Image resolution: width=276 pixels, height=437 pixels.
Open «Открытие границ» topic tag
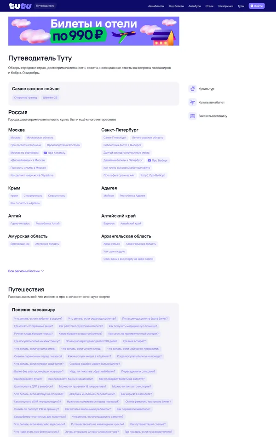25,98
